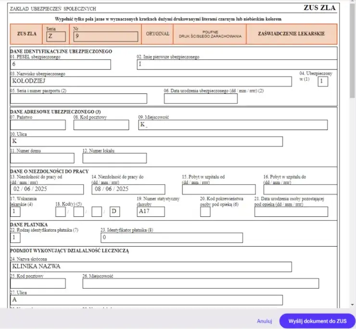
Task: Click Niezdolność do pracy od date field
Action: pyautogui.click(x=47, y=189)
